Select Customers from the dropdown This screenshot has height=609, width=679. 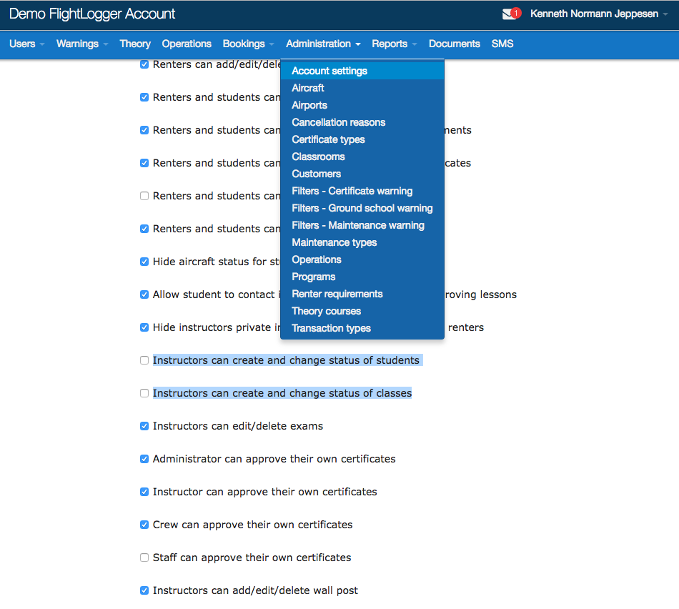click(x=362, y=174)
